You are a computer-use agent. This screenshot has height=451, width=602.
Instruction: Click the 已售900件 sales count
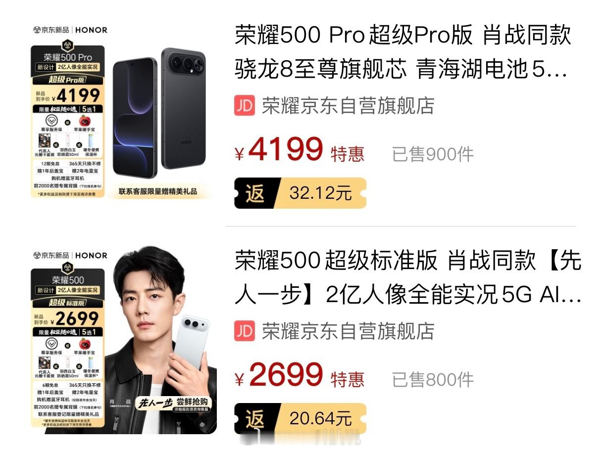pyautogui.click(x=433, y=154)
